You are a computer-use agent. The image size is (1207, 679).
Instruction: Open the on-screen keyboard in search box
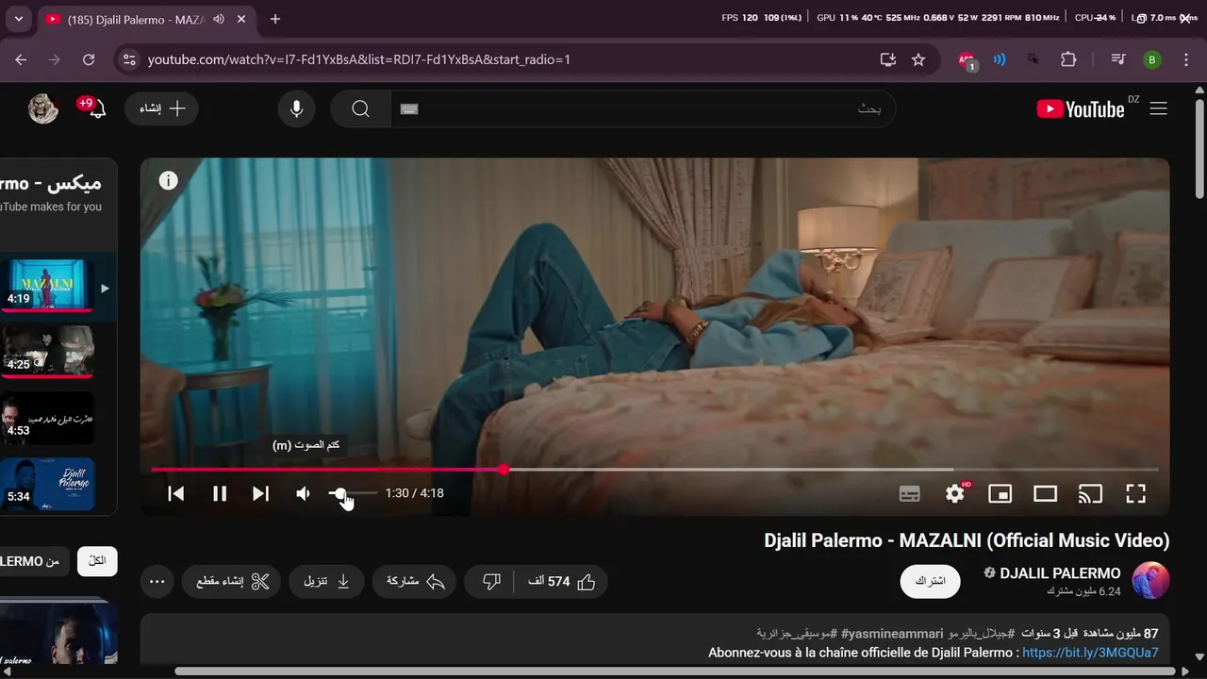pos(408,109)
